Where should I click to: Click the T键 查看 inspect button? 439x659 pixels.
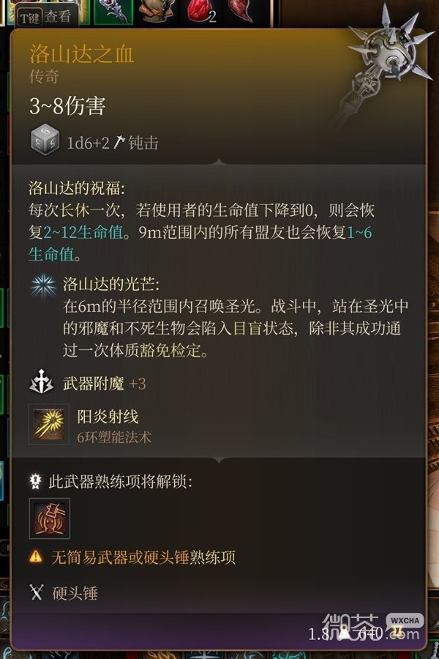46,17
